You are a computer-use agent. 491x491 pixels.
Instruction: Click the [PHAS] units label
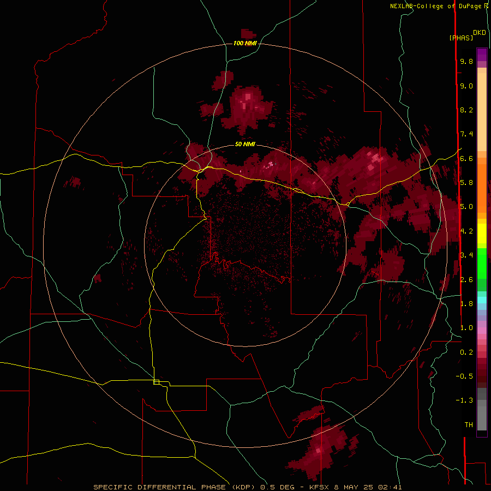pyautogui.click(x=461, y=38)
